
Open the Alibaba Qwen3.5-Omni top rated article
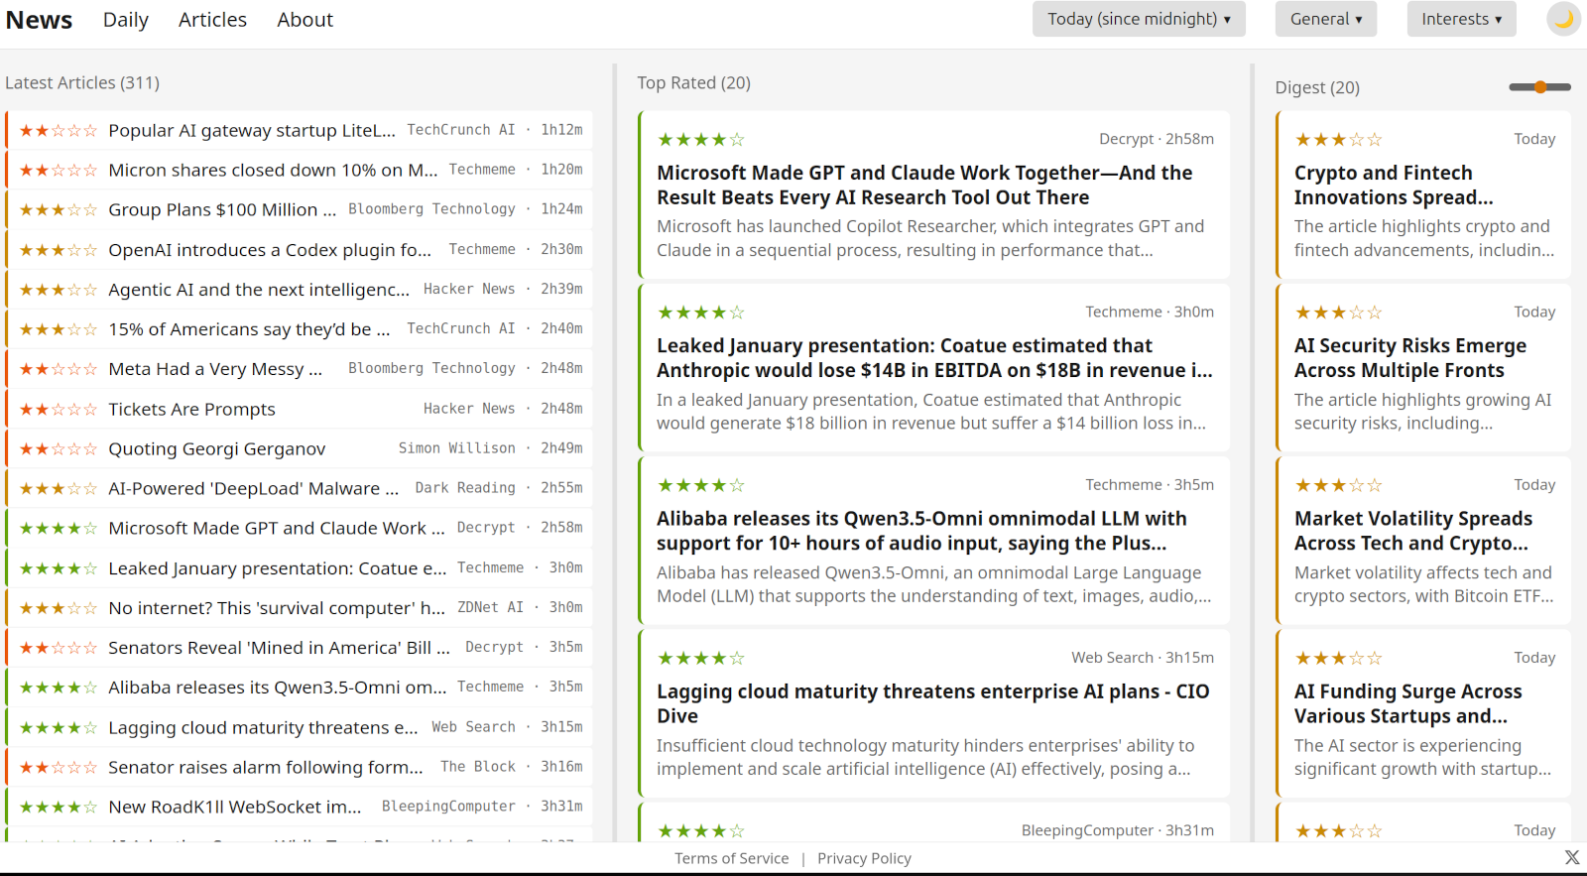click(x=920, y=531)
